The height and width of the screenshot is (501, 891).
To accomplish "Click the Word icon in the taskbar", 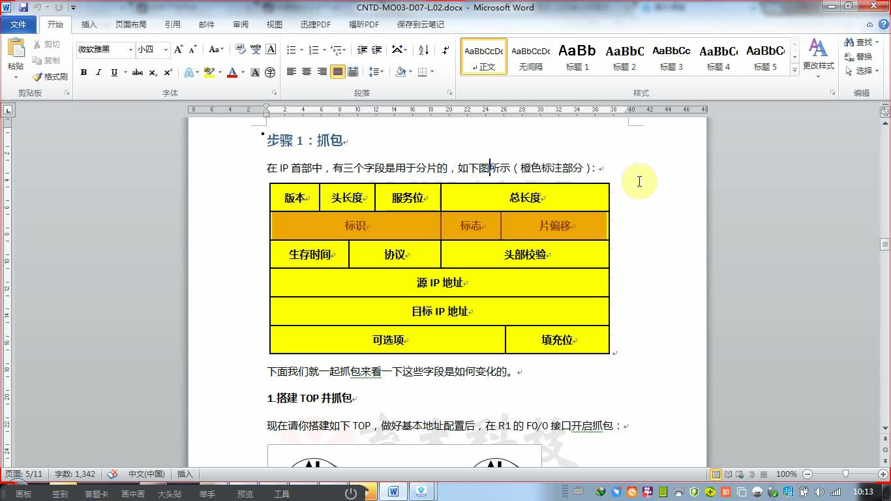I will click(393, 492).
